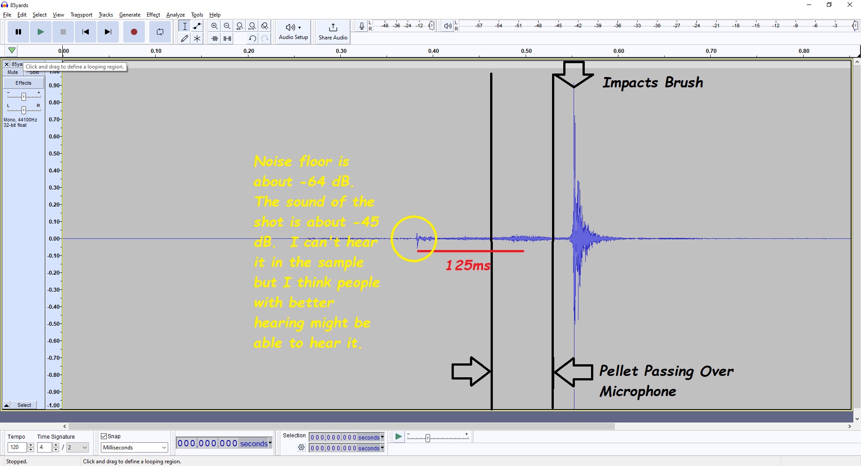The height and width of the screenshot is (466, 861).
Task: Adjust the track gain slider
Action: (x=24, y=96)
